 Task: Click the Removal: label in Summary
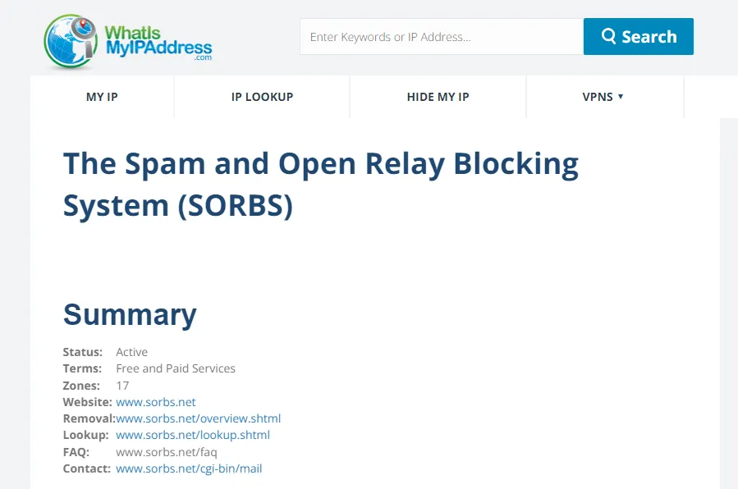(89, 418)
